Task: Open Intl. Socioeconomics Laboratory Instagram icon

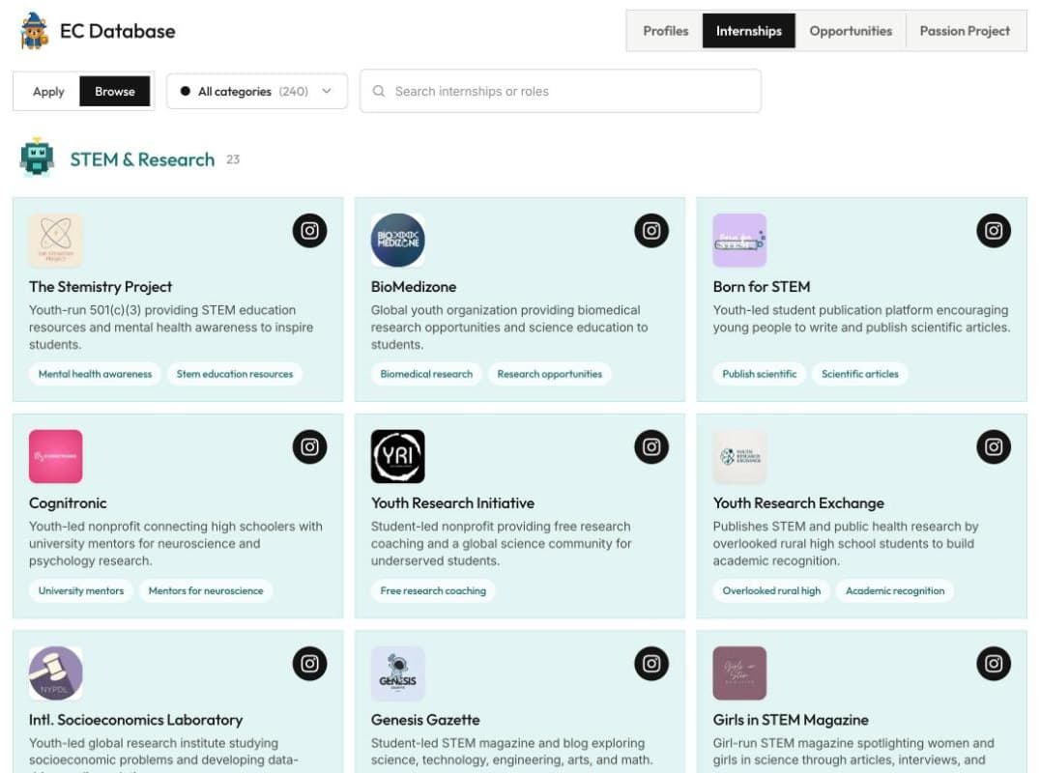Action: [x=309, y=664]
